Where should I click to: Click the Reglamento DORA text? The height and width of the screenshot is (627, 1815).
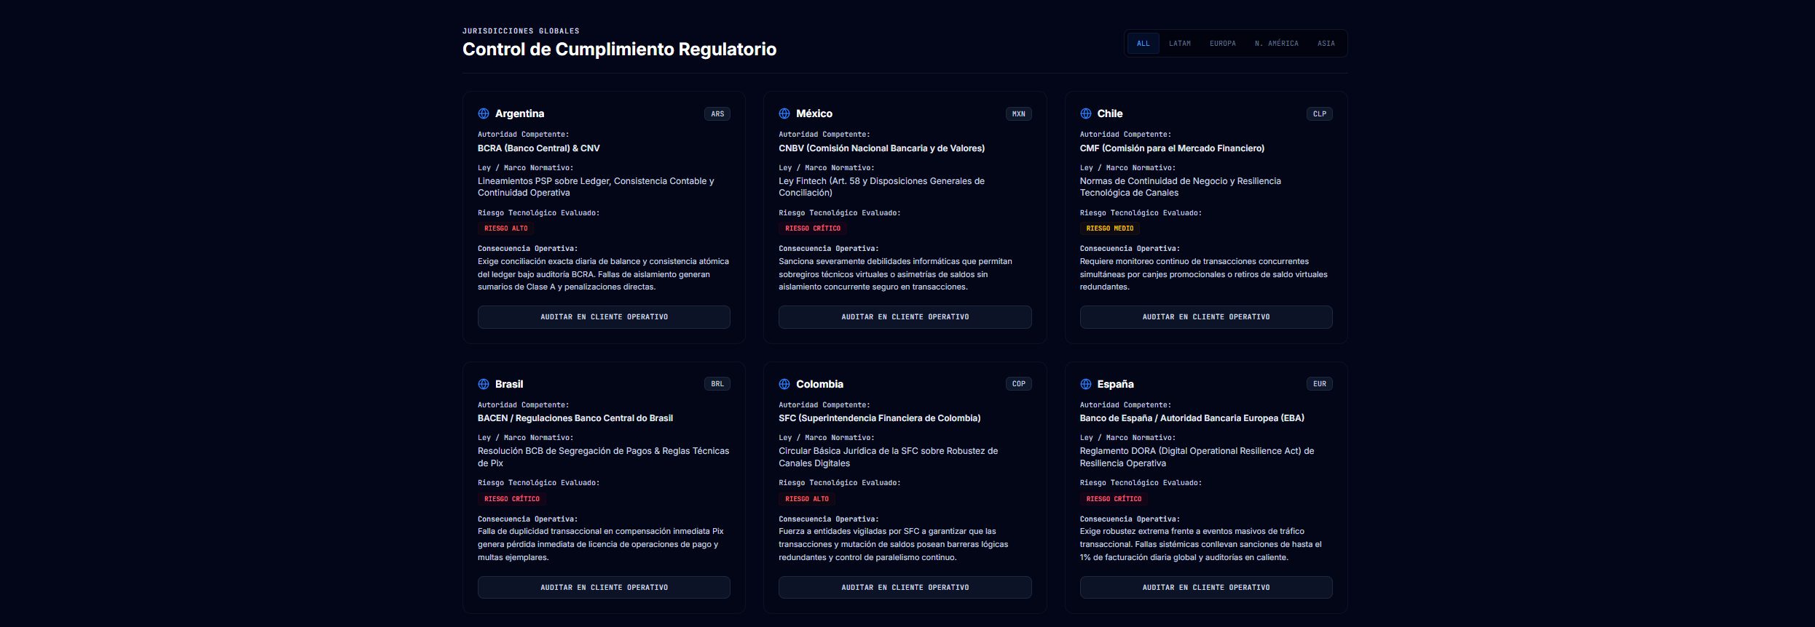[1197, 457]
